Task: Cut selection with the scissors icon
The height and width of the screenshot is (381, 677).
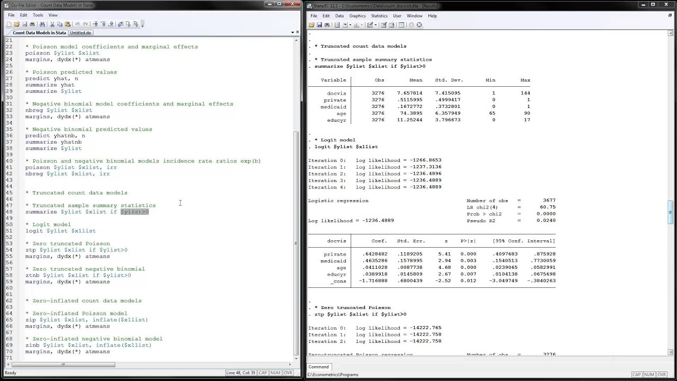Action: (x=52, y=24)
